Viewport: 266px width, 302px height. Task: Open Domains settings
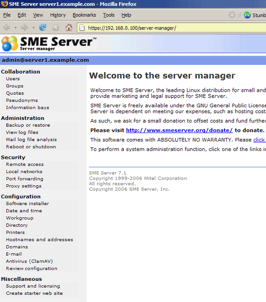pos(17,247)
